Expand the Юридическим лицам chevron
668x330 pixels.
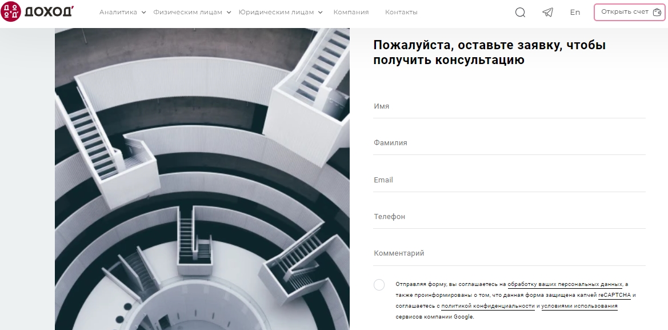[x=321, y=13]
